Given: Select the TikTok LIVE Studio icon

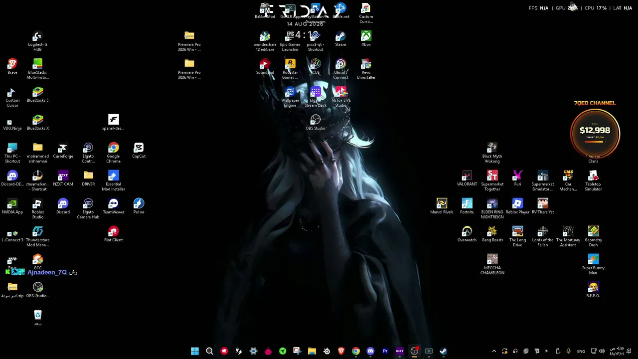Looking at the screenshot, I should (340, 97).
